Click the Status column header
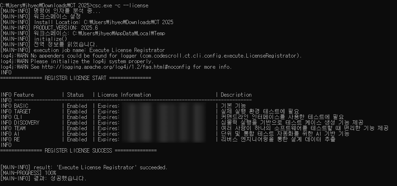The image size is (397, 186). point(75,95)
